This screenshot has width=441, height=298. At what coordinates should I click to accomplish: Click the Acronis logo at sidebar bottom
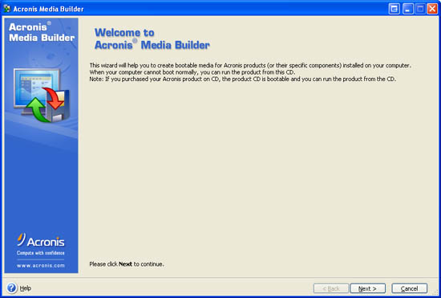coord(41,240)
